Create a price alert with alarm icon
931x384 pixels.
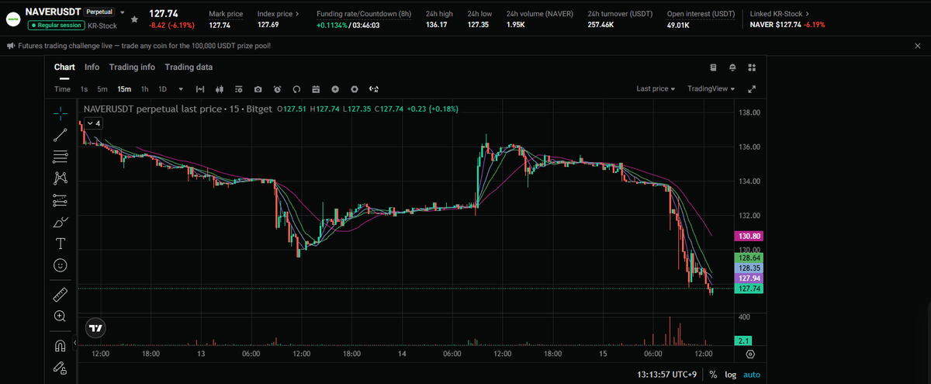(277, 88)
